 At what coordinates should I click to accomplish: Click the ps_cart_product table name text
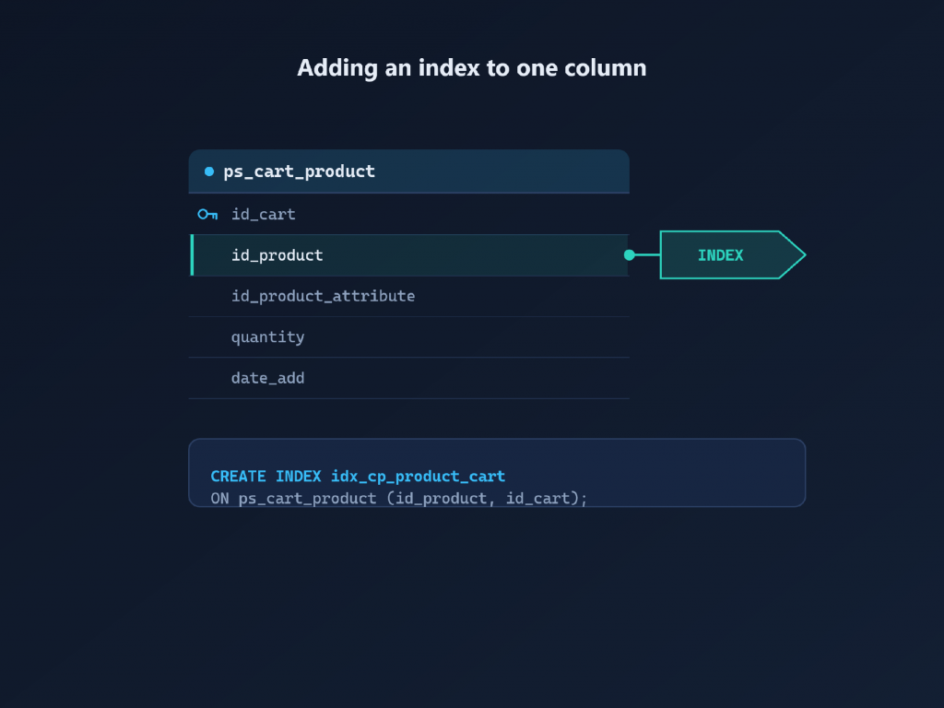pyautogui.click(x=300, y=171)
